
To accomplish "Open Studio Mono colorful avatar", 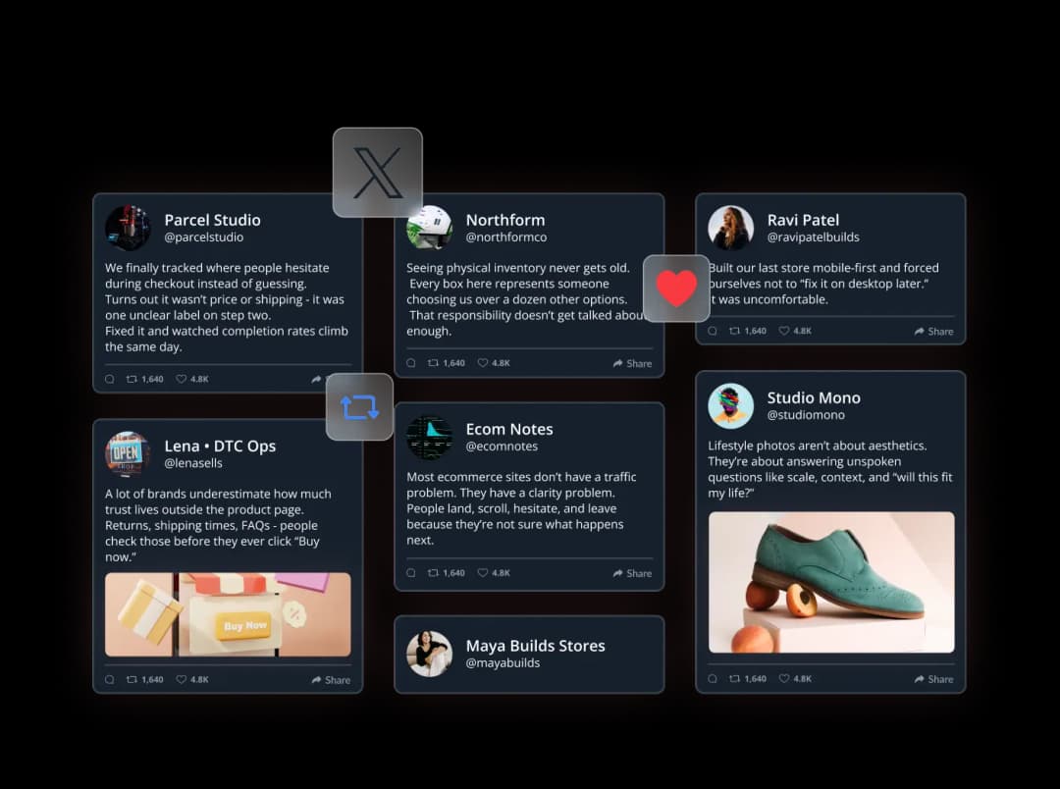I will (731, 406).
